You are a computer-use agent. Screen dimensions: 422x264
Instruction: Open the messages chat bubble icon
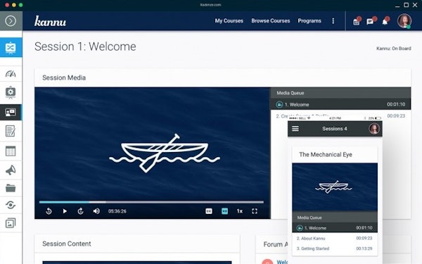click(371, 21)
